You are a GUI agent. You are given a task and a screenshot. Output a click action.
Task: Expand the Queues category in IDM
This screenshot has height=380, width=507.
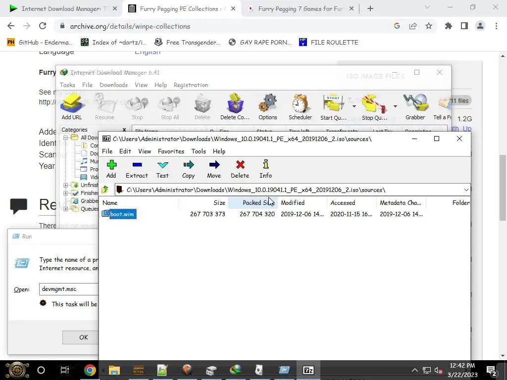[x=66, y=209]
